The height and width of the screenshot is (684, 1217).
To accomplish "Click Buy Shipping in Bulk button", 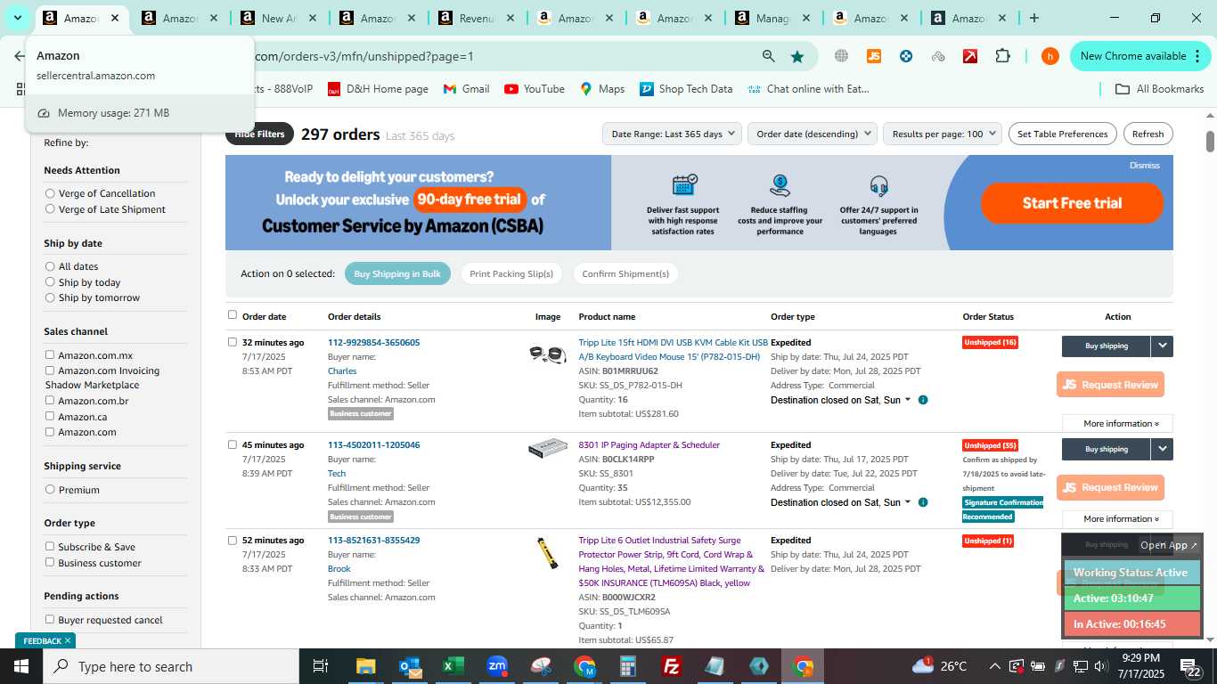I will click(x=397, y=273).
